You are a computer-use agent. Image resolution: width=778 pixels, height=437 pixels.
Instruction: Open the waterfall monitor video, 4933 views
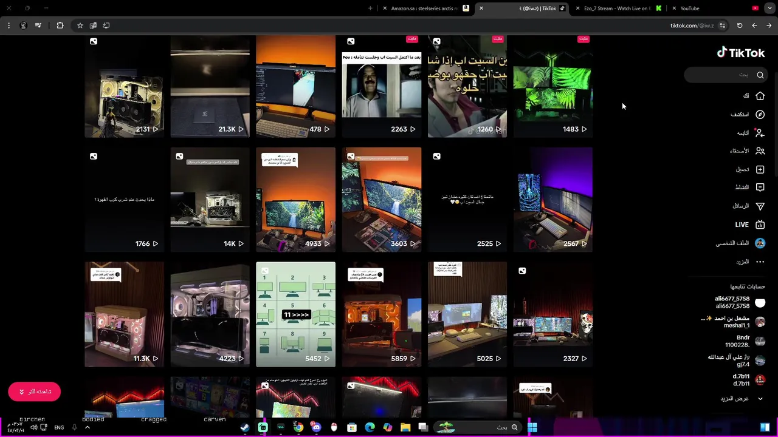tap(295, 199)
